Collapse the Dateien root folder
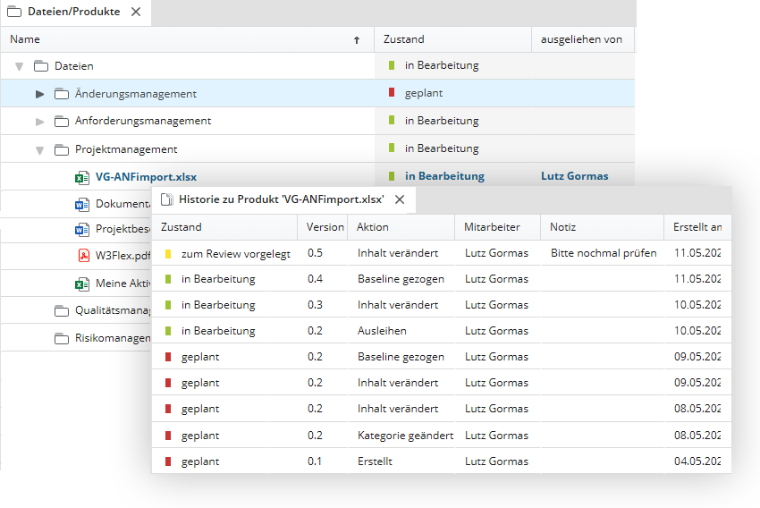760x508 pixels. (19, 66)
